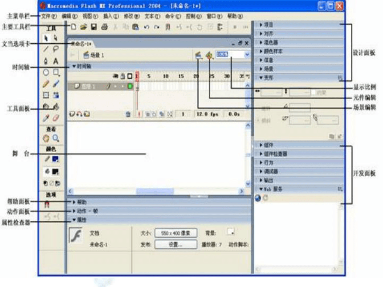Click the Paste clipboard toolbar icon
383x287 pixels.
point(135,27)
